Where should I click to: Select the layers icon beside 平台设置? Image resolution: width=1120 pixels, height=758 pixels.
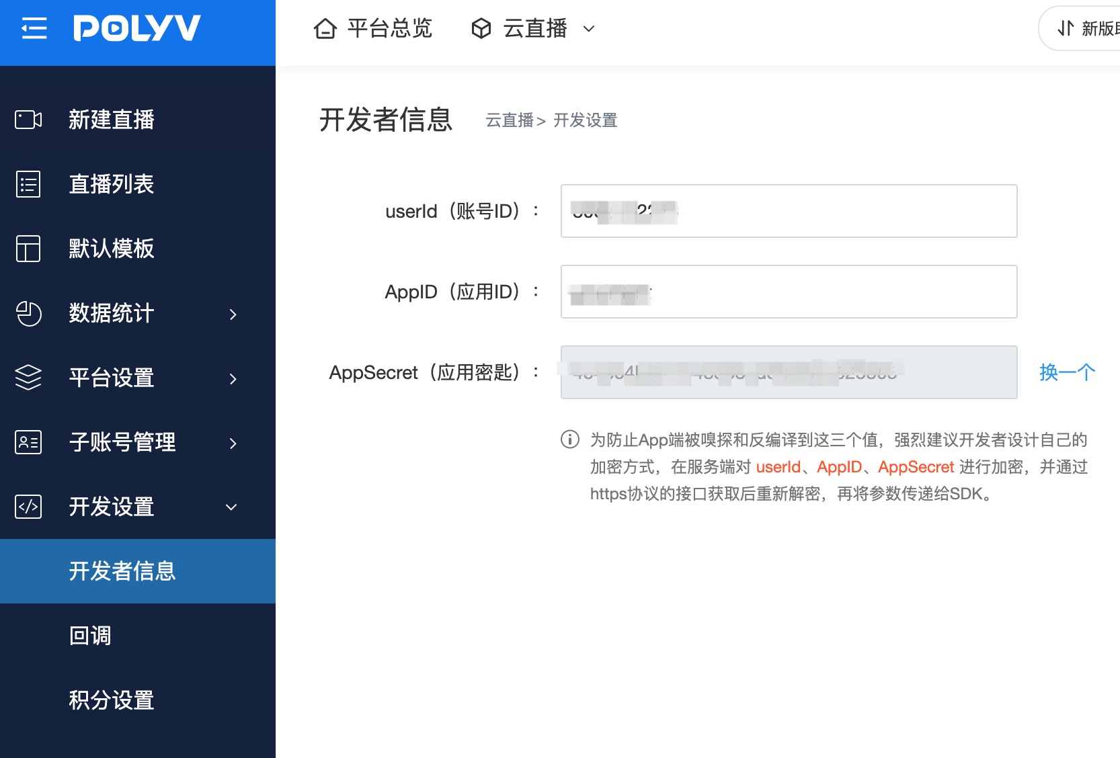(27, 378)
